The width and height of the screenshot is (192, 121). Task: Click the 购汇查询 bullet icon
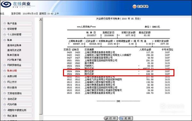[5, 116]
